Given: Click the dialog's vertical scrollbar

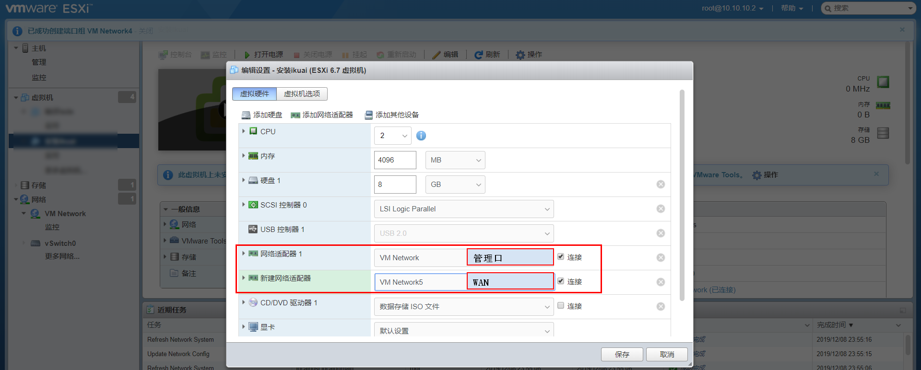Looking at the screenshot, I should click(682, 195).
